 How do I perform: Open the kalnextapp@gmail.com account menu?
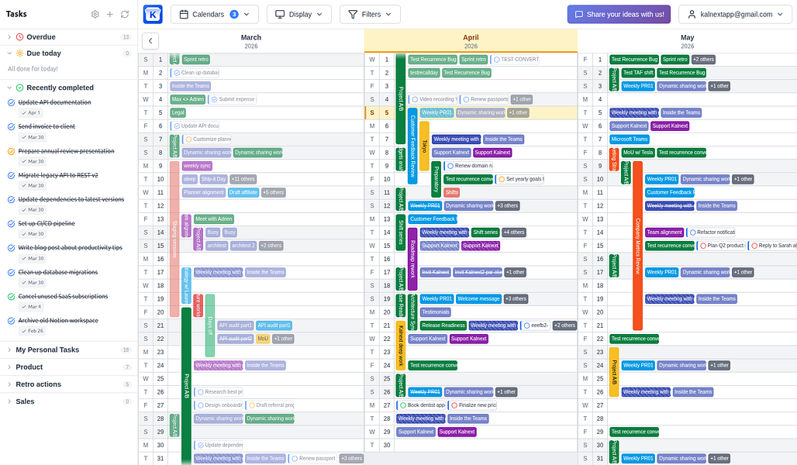[x=735, y=14]
